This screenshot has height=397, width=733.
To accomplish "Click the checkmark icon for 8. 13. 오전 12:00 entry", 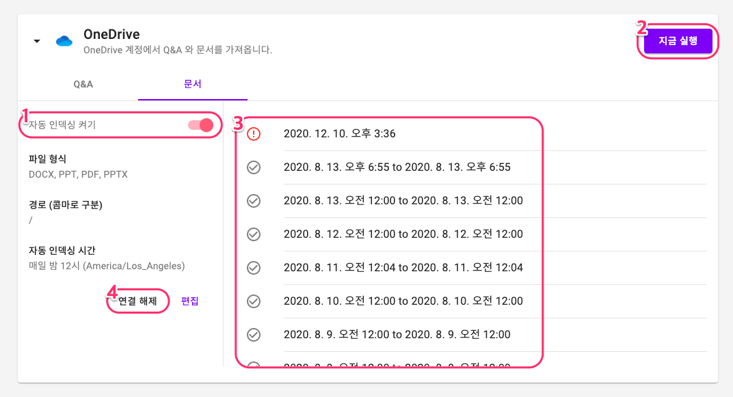I will [254, 201].
